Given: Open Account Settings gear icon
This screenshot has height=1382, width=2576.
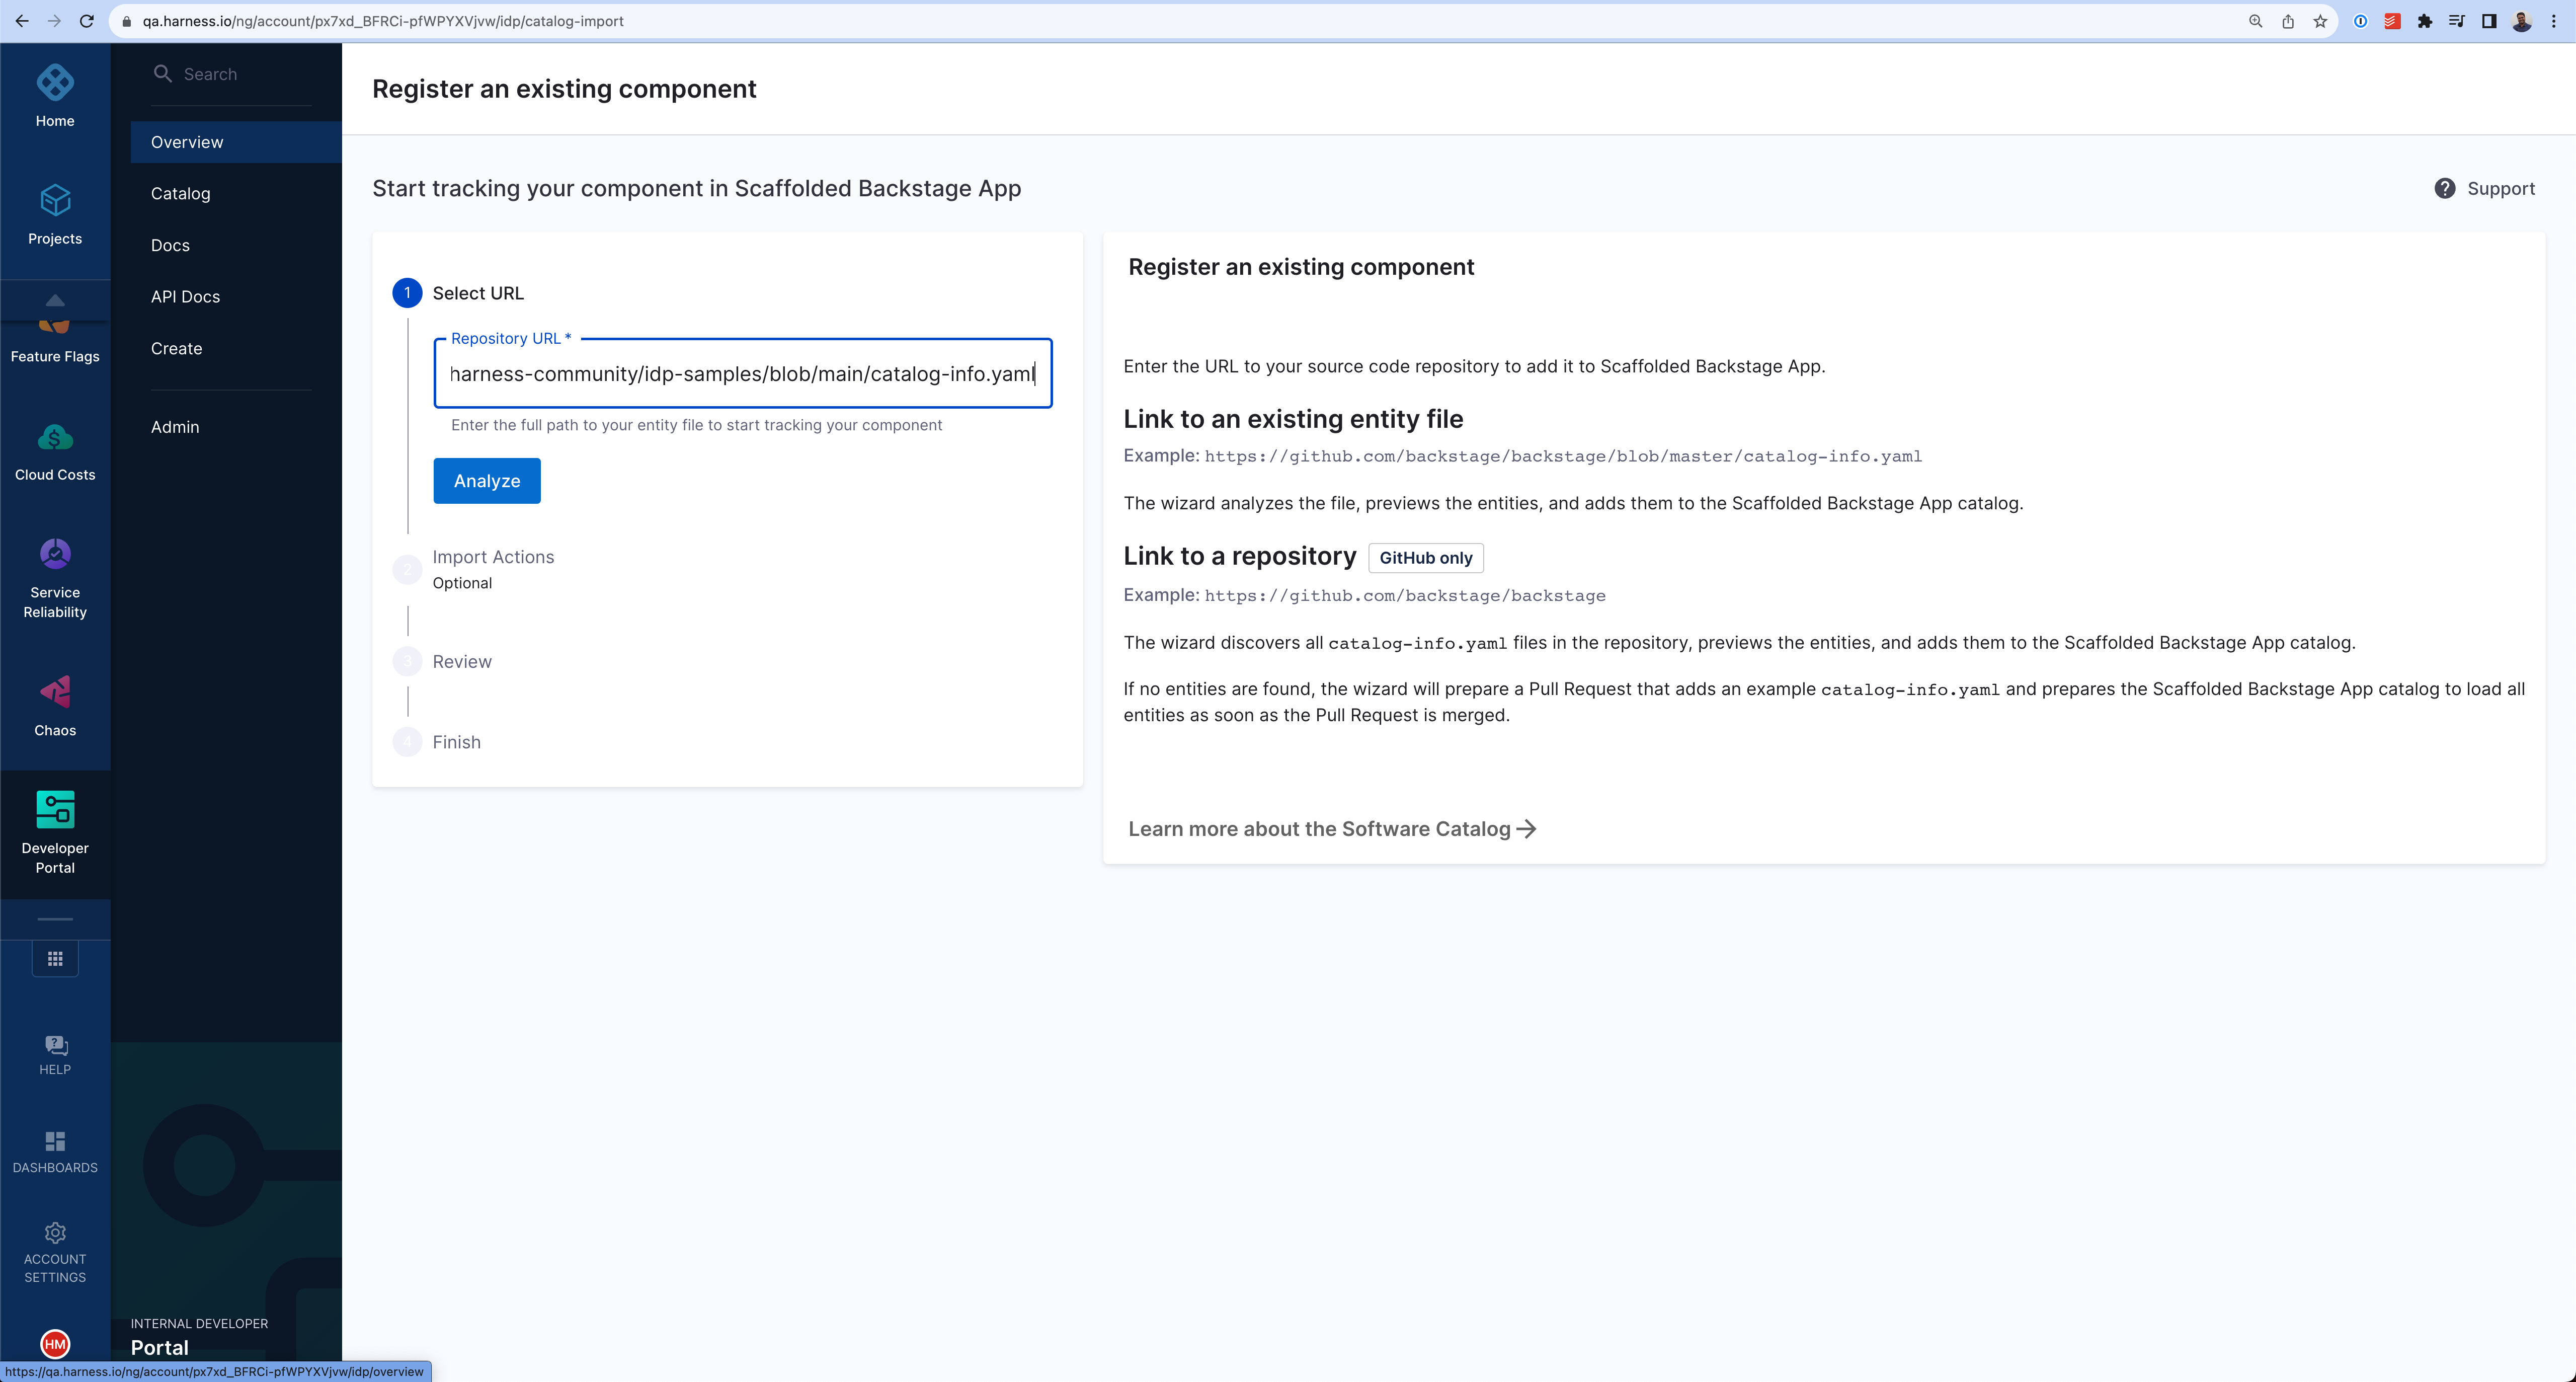Looking at the screenshot, I should pos(55,1234).
